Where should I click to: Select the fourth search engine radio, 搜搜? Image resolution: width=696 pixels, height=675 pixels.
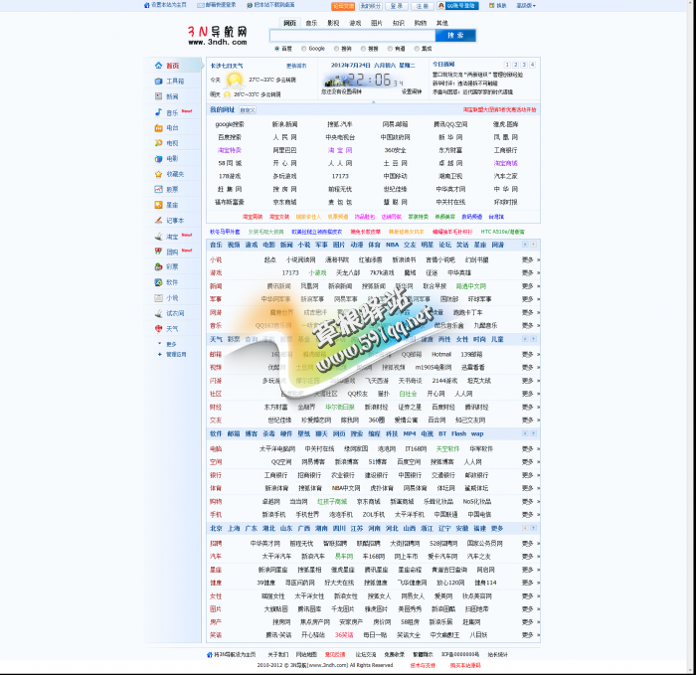pyautogui.click(x=363, y=49)
